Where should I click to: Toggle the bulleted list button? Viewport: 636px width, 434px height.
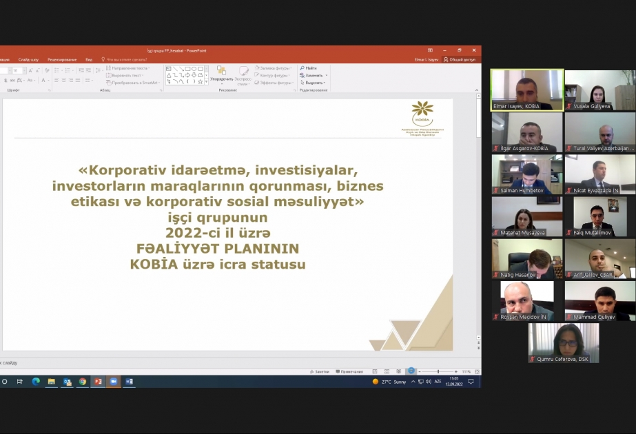(58, 70)
